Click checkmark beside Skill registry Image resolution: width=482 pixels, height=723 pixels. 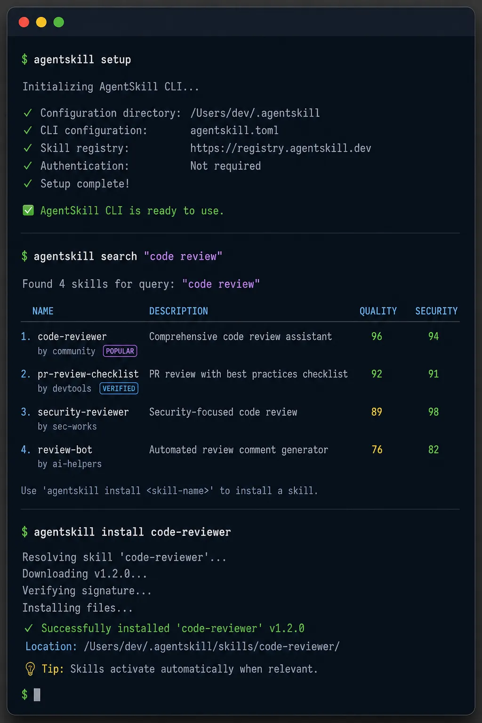point(28,148)
